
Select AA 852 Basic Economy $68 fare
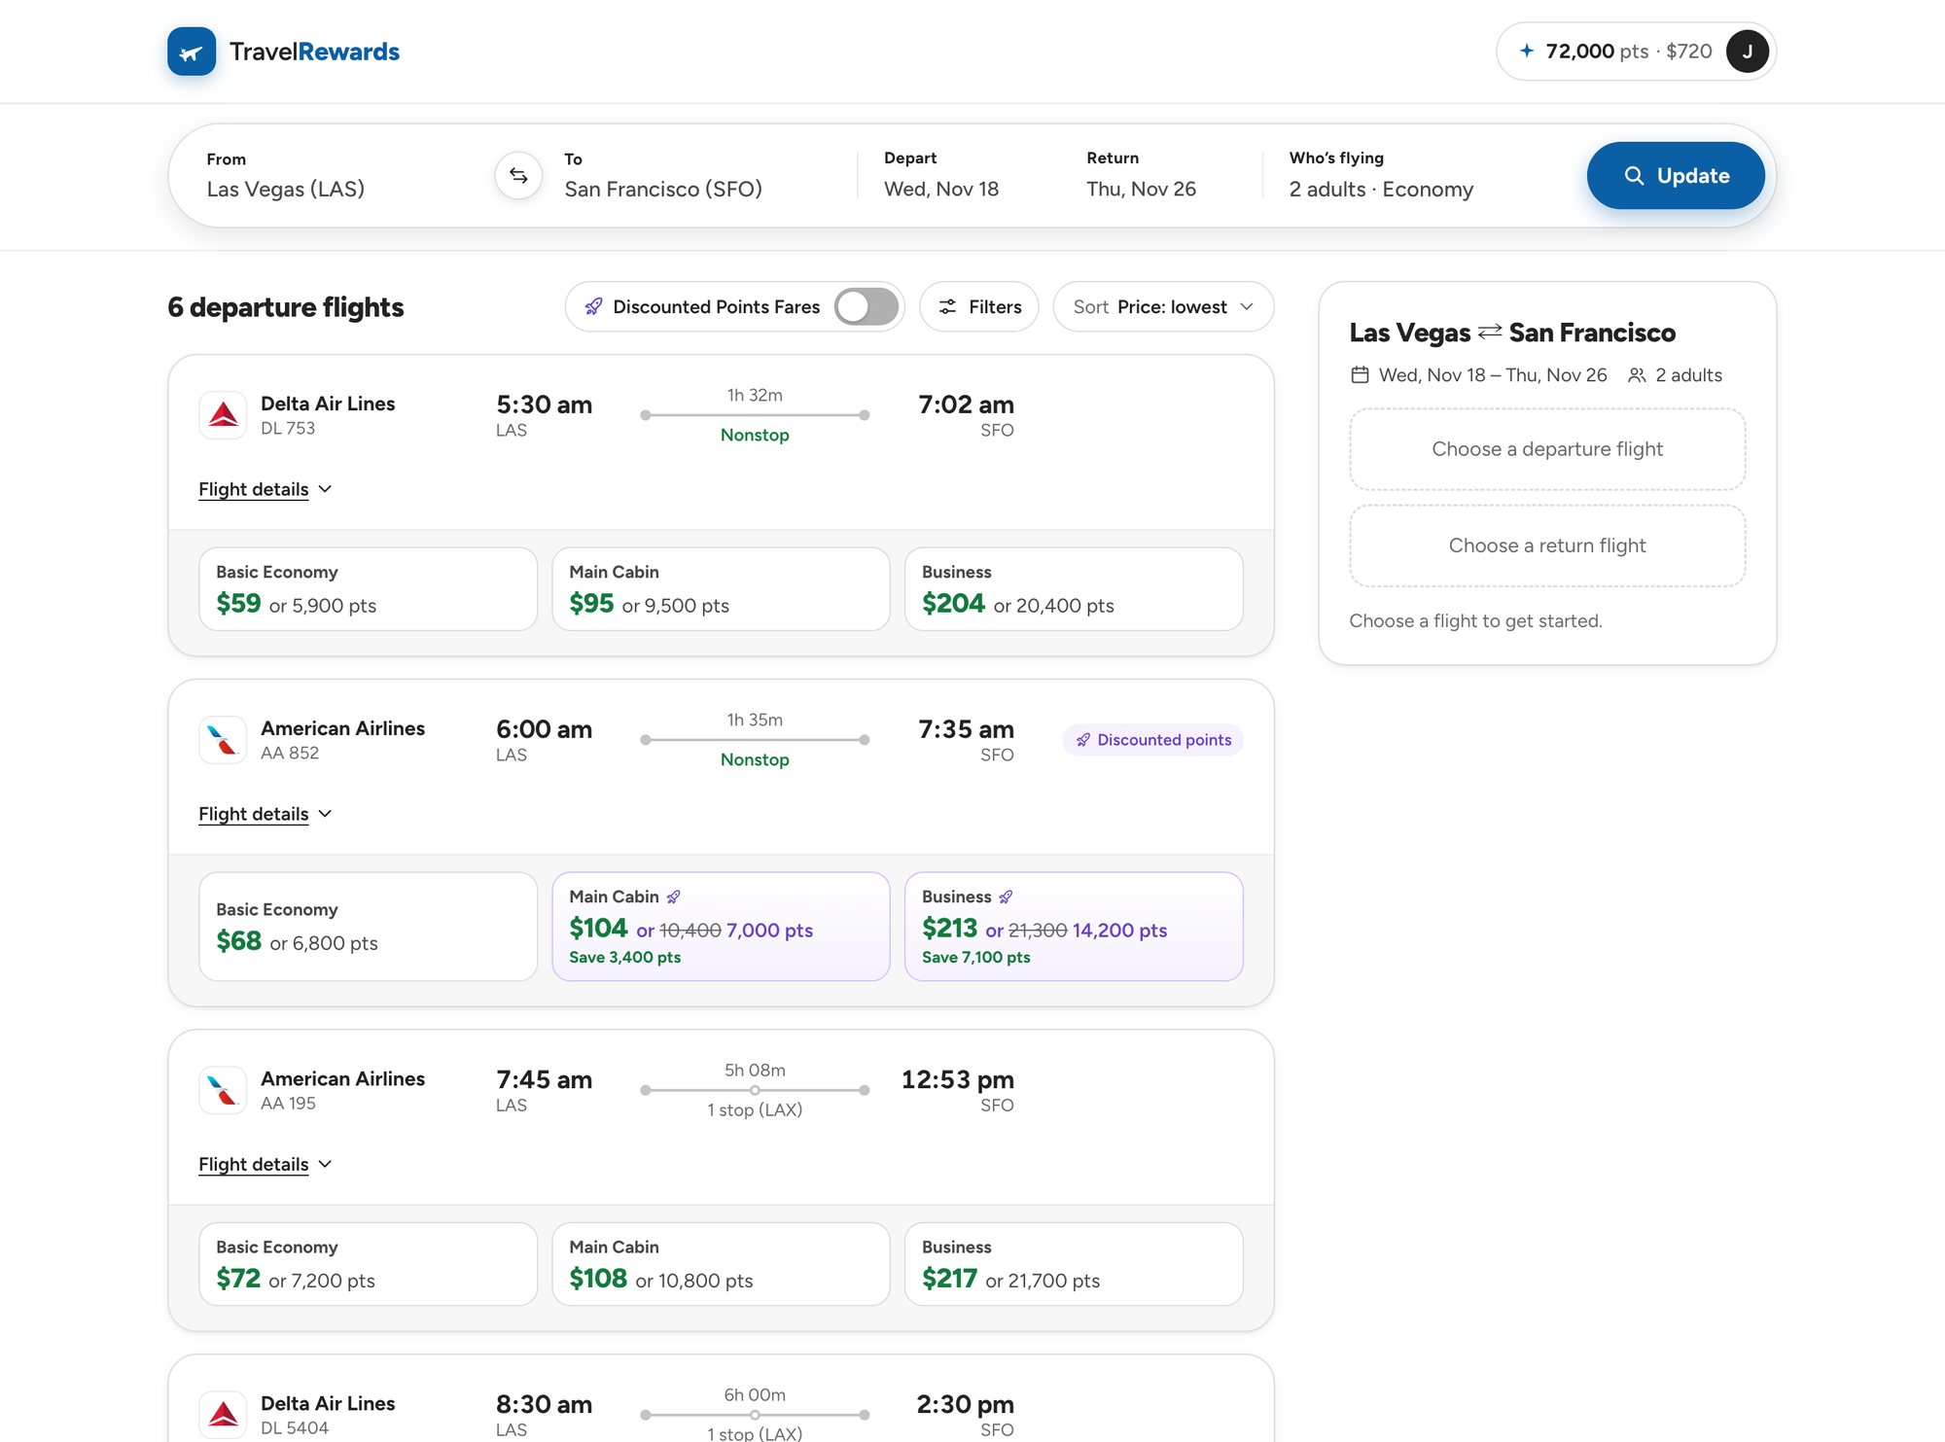pyautogui.click(x=369, y=927)
